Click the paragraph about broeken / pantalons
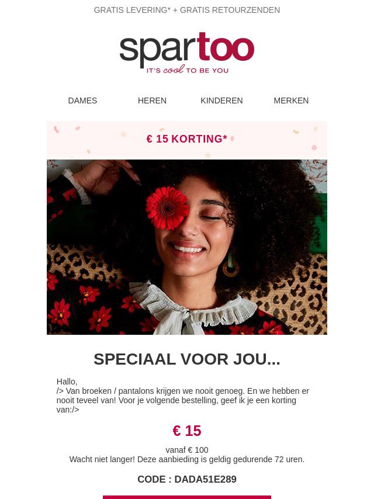This screenshot has height=499, width=374. click(183, 400)
